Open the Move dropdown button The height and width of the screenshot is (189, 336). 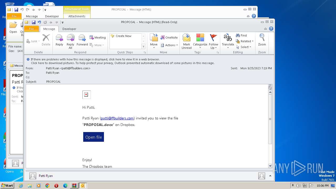154,41
